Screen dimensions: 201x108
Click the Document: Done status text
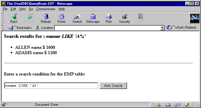[47, 105]
